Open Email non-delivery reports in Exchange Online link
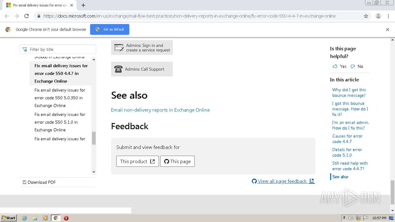 160,110
